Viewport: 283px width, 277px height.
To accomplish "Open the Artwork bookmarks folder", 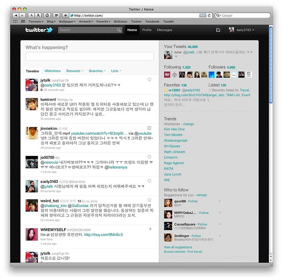I will (86, 22).
